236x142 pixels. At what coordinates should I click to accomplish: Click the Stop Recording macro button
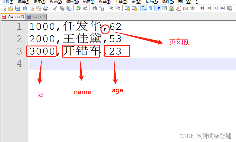(208, 8)
